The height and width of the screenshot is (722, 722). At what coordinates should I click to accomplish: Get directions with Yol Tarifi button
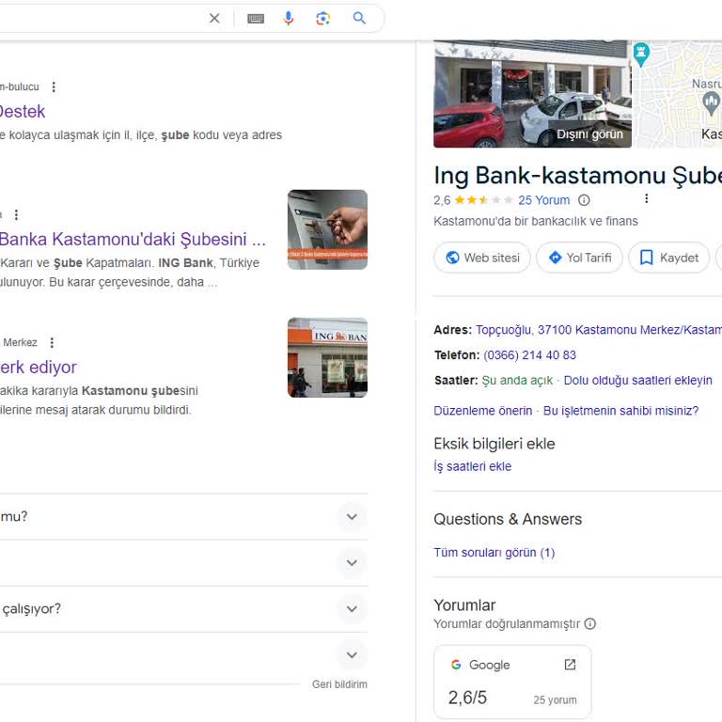(x=580, y=258)
